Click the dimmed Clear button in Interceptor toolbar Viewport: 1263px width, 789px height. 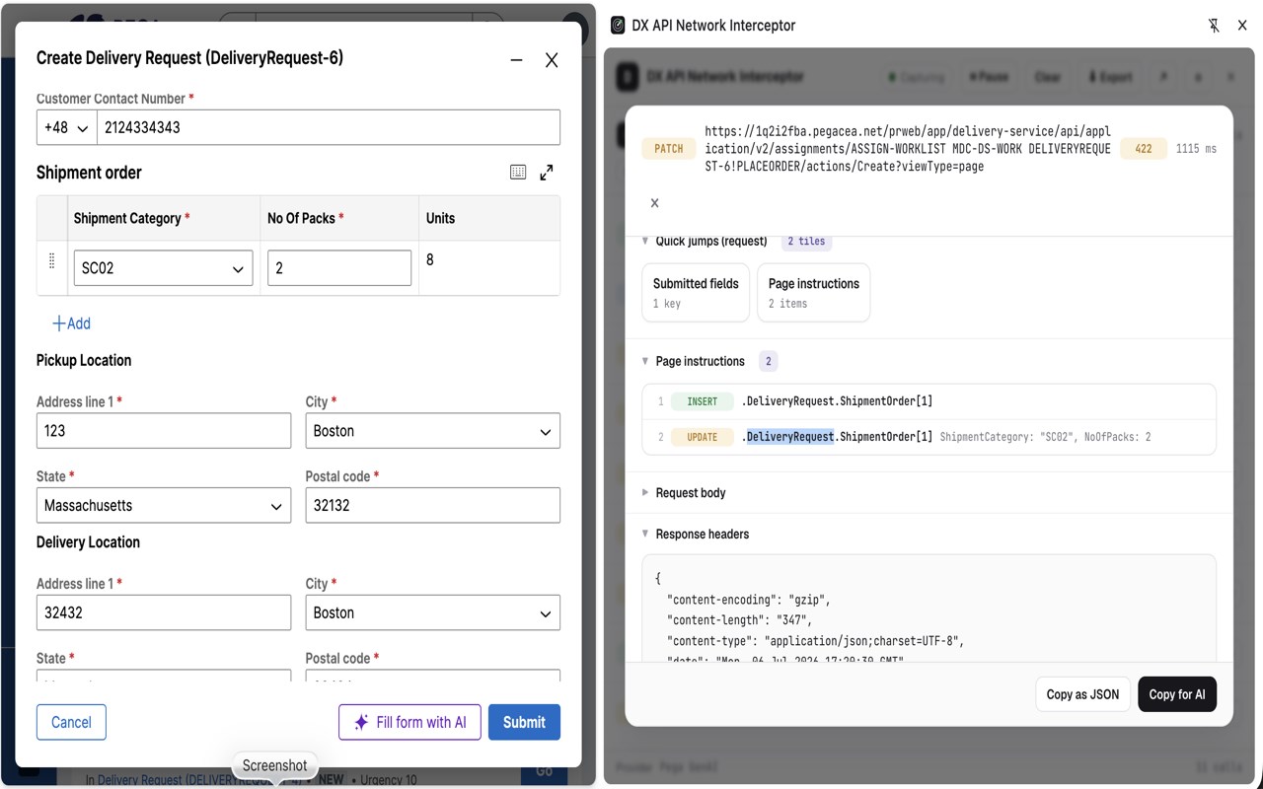1047,77
